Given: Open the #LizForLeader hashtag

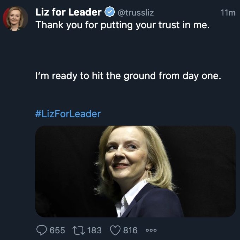Looking at the screenshot, I should (68, 114).
